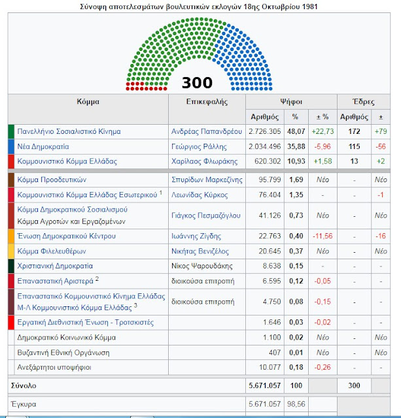Click the Επικεφαλής column header
The width and height of the screenshot is (401, 418).
(206, 102)
